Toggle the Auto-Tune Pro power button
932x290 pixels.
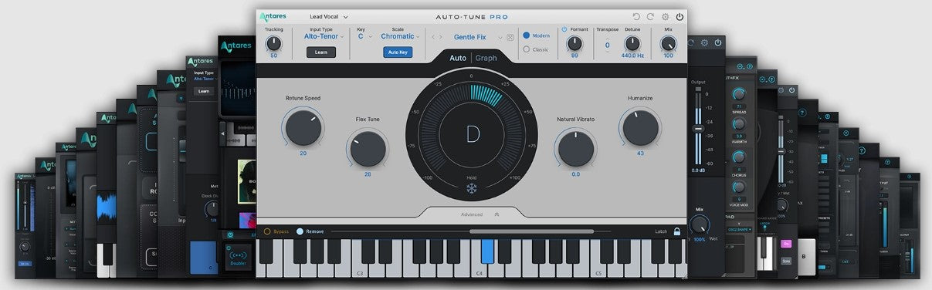click(680, 16)
